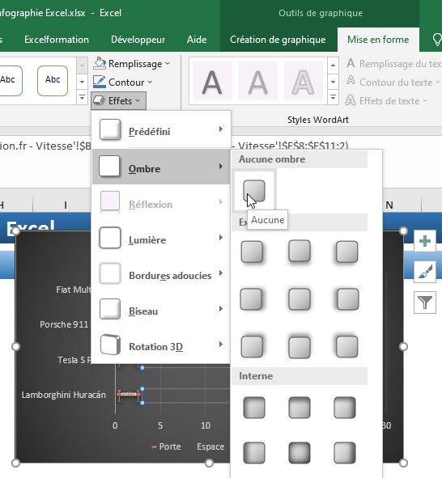Open the Remplissage fill dropdown
The width and height of the screenshot is (442, 478).
click(x=131, y=64)
